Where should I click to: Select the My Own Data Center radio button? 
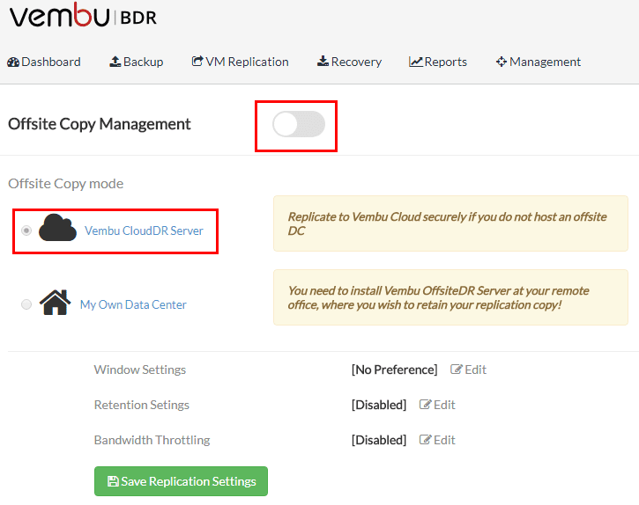[x=26, y=304]
